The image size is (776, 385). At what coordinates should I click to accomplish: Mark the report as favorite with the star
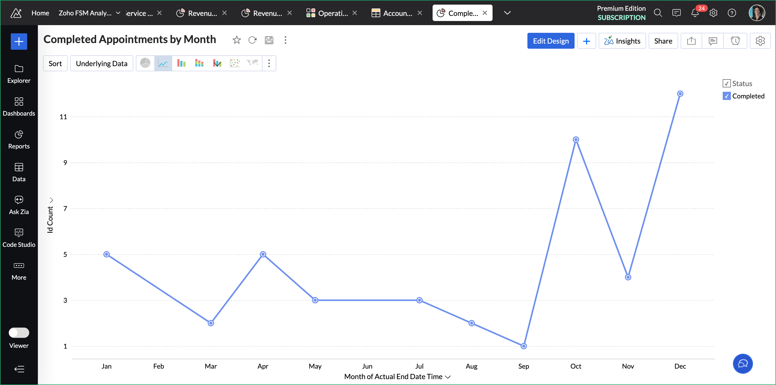pyautogui.click(x=237, y=40)
